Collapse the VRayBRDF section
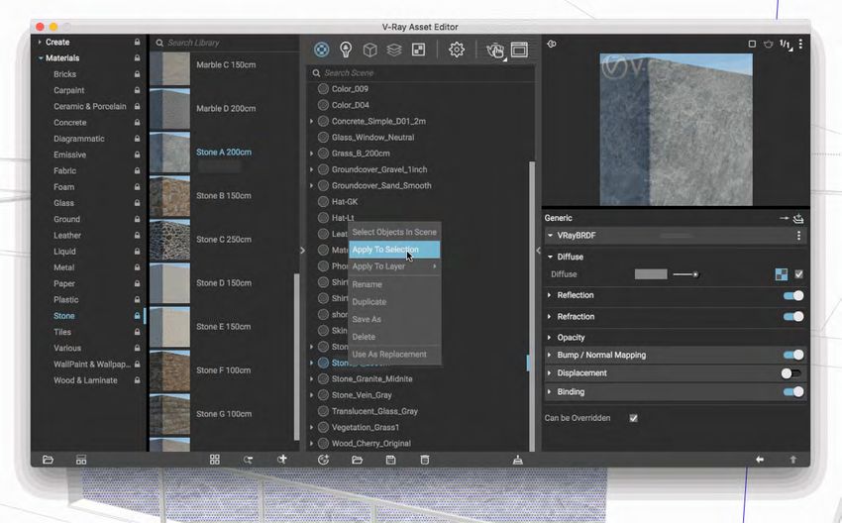This screenshot has height=523, width=842. pyautogui.click(x=550, y=235)
